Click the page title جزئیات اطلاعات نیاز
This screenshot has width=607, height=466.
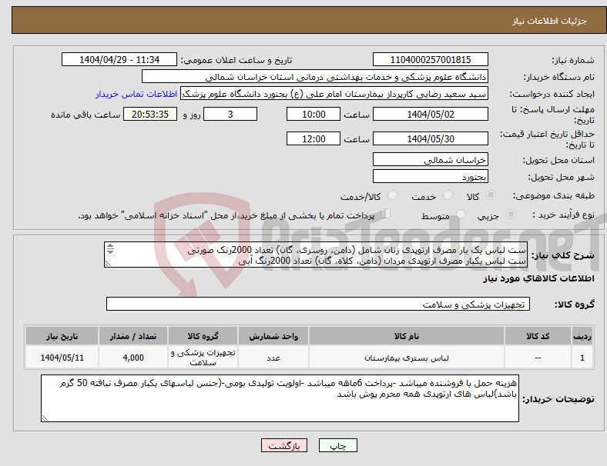[x=550, y=21]
